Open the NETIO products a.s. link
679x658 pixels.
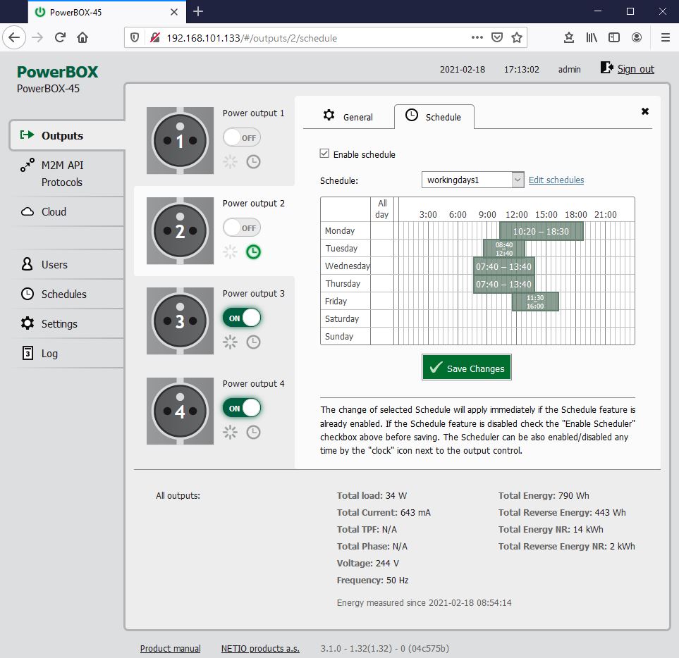tap(260, 648)
